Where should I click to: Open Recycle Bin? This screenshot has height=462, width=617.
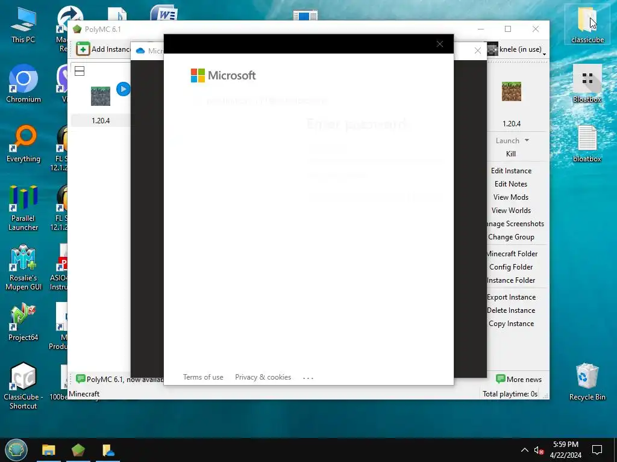(587, 382)
